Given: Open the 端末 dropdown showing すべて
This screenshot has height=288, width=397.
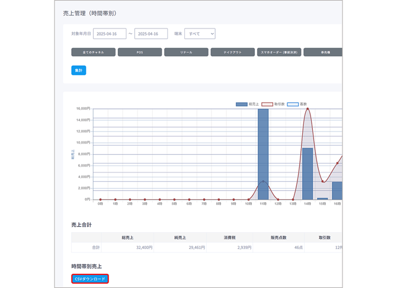Looking at the screenshot, I should coord(200,34).
